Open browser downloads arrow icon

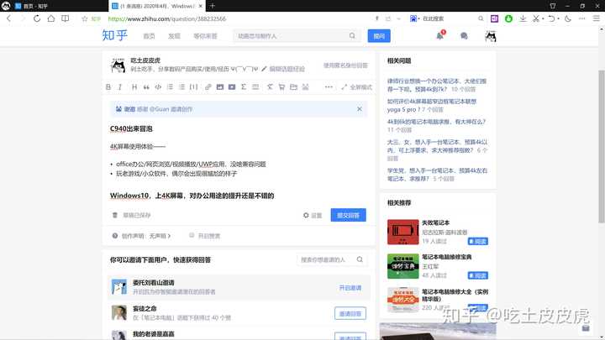(523, 18)
